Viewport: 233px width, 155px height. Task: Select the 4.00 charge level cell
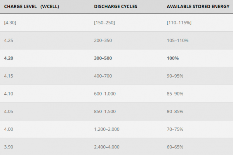pyautogui.click(x=9, y=129)
